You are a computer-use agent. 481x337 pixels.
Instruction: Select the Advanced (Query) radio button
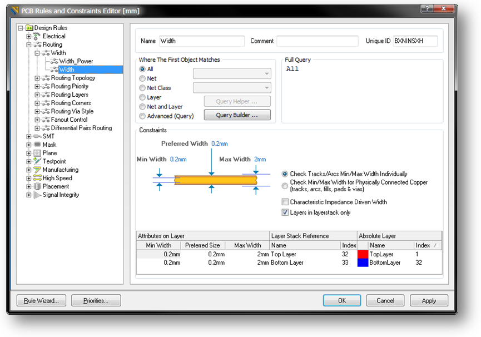click(142, 116)
